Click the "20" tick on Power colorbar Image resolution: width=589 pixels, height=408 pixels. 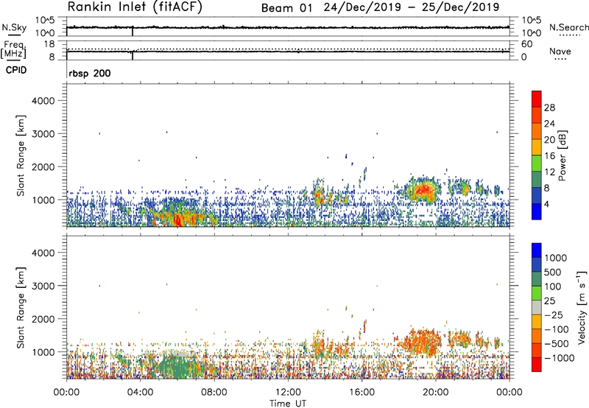click(549, 140)
